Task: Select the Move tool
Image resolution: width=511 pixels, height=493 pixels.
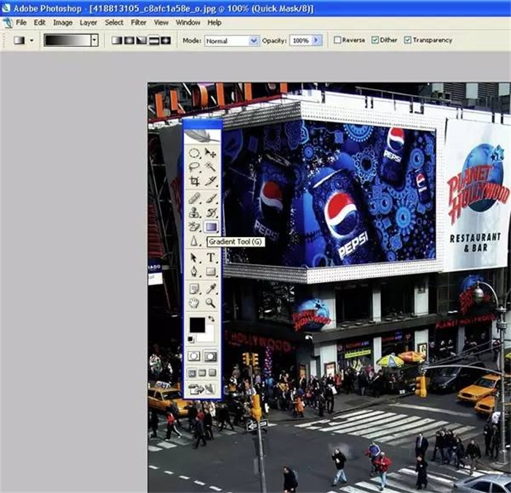Action: click(x=210, y=153)
